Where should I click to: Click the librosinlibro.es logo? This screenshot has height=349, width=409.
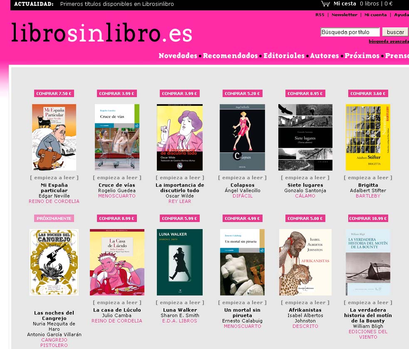(102, 33)
